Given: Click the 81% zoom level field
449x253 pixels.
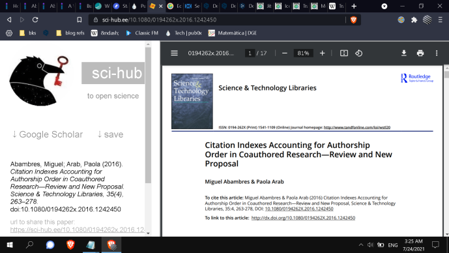Looking at the screenshot, I should pyautogui.click(x=303, y=53).
